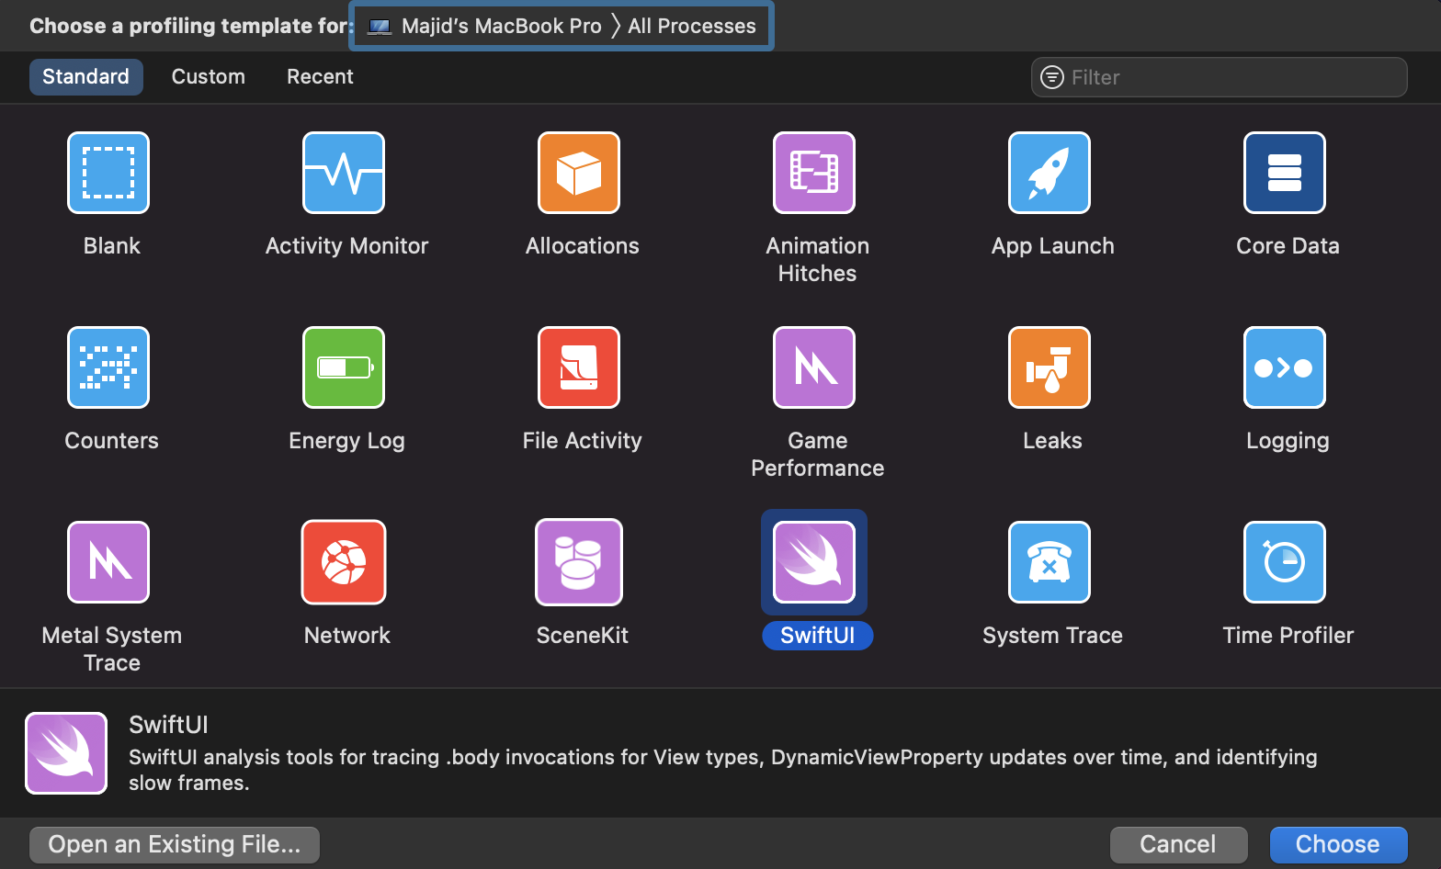This screenshot has height=869, width=1441.
Task: Click the Core Data label
Action: 1288,246
